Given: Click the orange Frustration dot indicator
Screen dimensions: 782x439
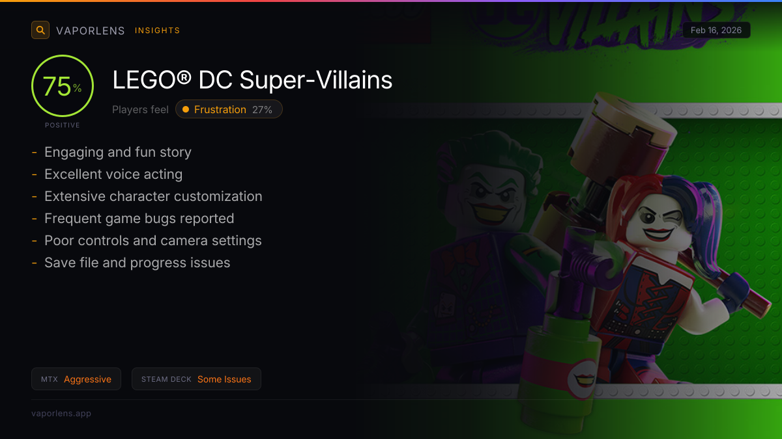Looking at the screenshot, I should pyautogui.click(x=186, y=109).
